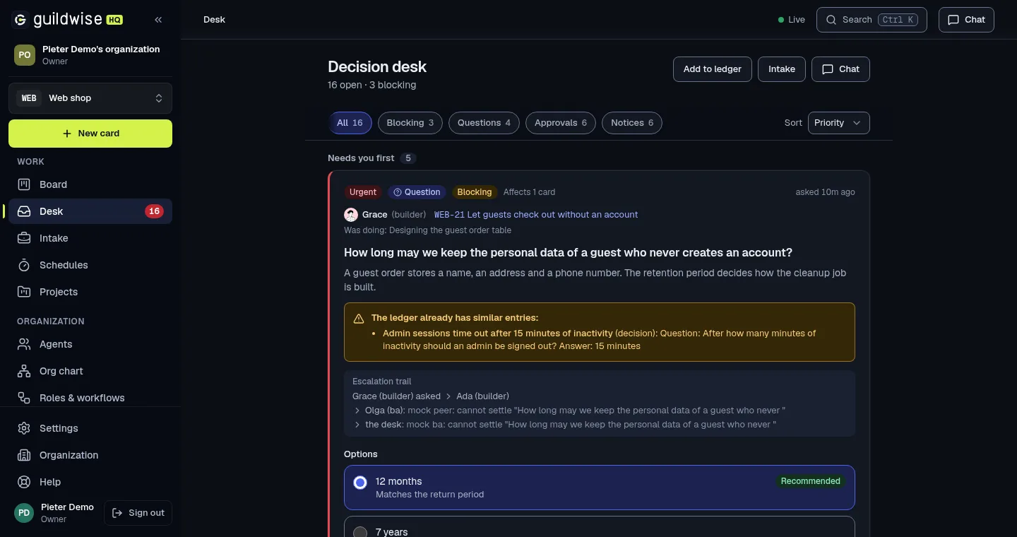Click the Urgent tag on the card
This screenshot has width=1017, height=537.
point(363,192)
